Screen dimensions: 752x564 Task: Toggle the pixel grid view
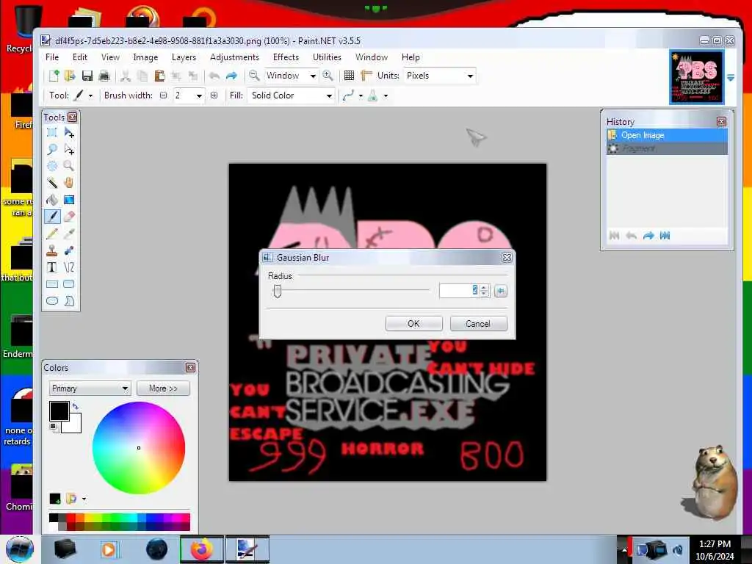point(349,76)
